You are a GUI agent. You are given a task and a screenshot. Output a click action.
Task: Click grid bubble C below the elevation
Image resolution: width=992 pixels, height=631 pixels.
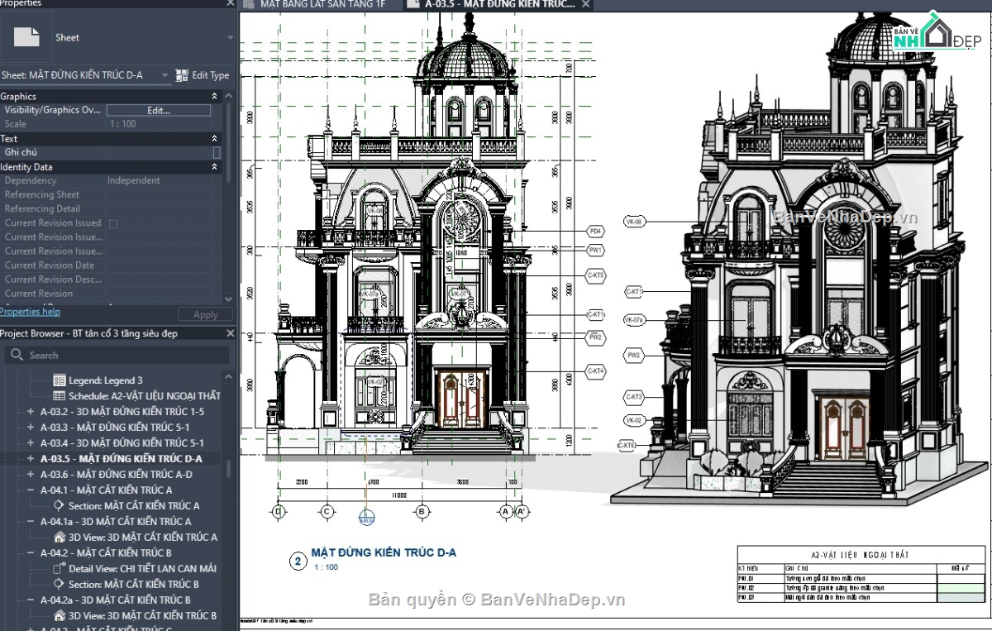point(327,512)
